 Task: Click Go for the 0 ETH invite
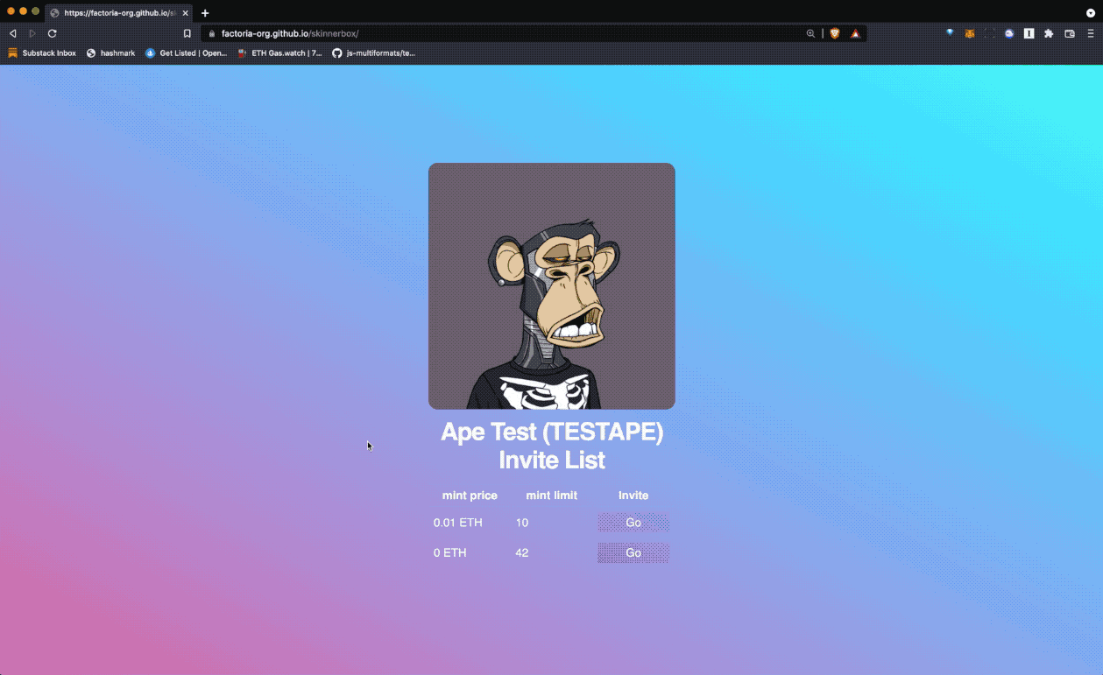pos(633,553)
